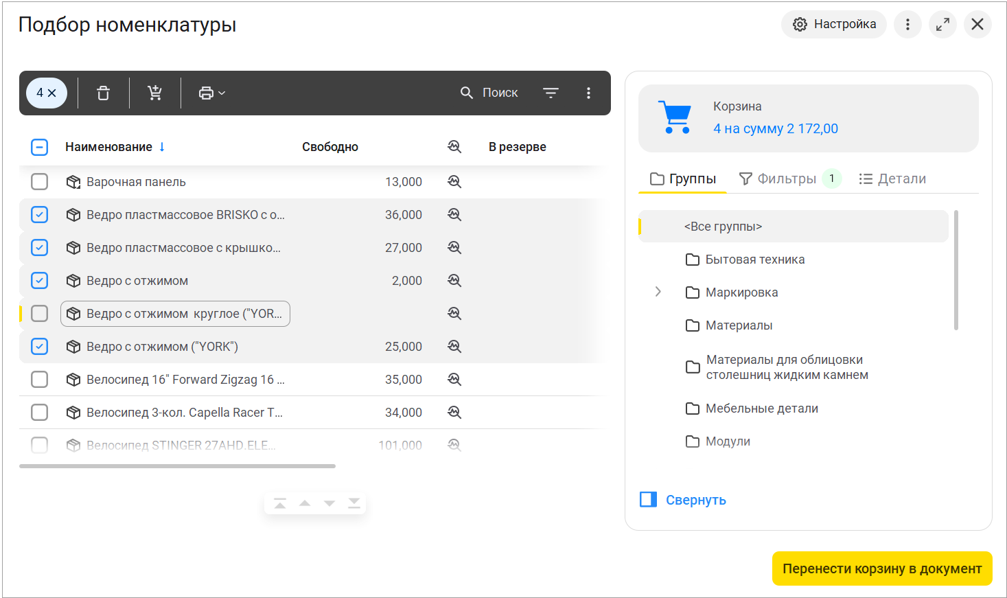Check the Варочная панель checkbox
The height and width of the screenshot is (598, 1007).
[40, 182]
